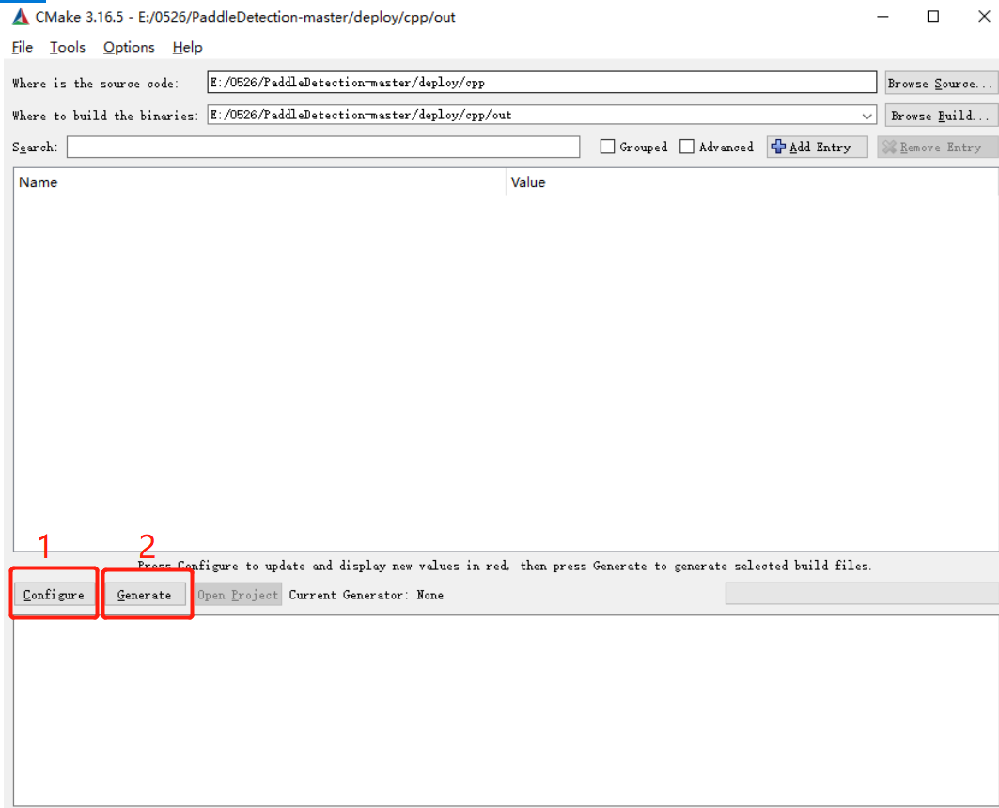This screenshot has width=999, height=808.
Task: Enable the Advanced checkbox
Action: coord(687,148)
